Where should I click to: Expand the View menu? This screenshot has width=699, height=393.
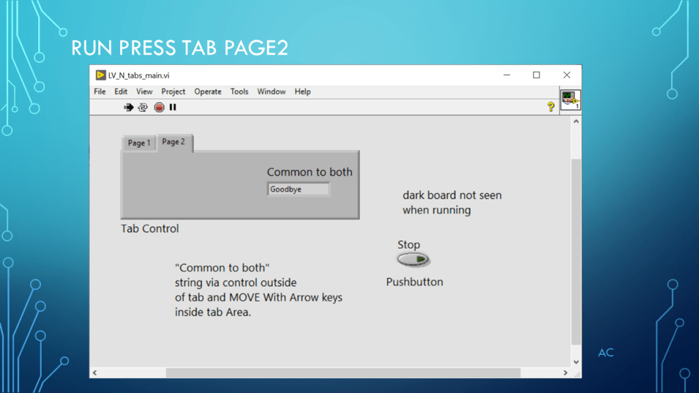pos(144,91)
